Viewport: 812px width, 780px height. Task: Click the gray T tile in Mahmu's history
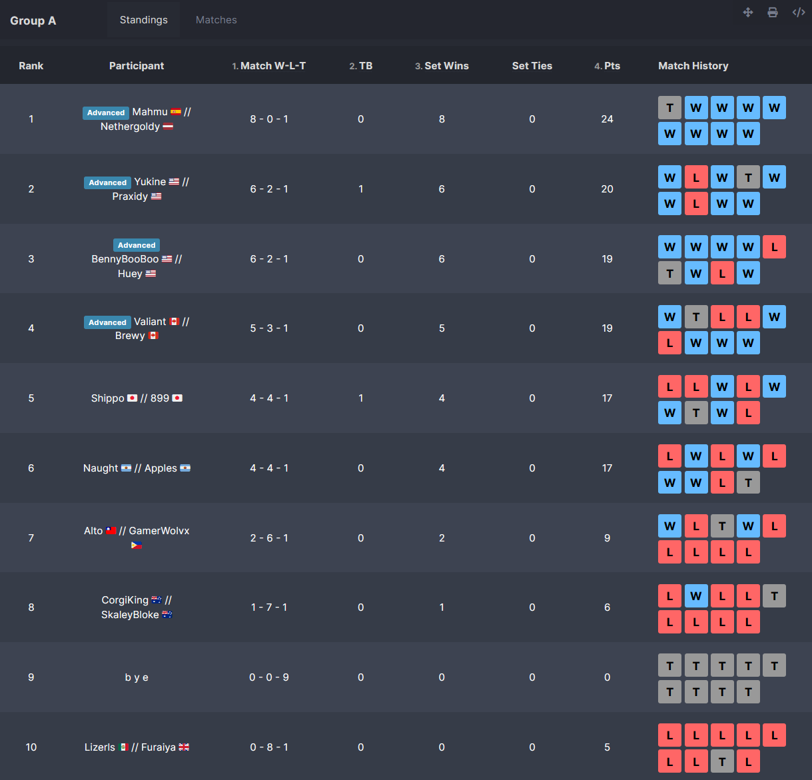pyautogui.click(x=670, y=108)
